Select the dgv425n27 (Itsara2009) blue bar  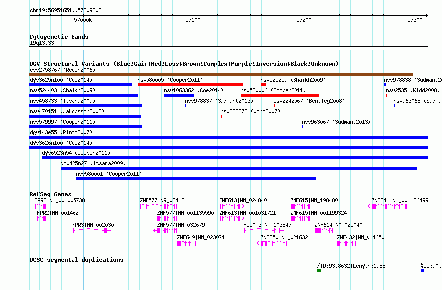(x=238, y=168)
